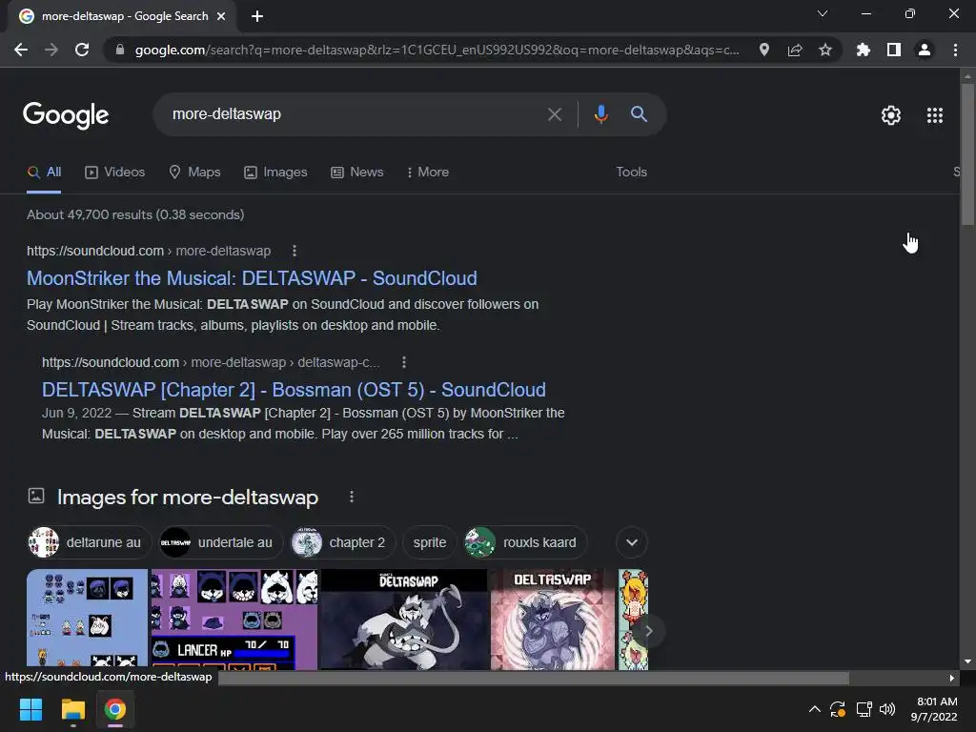
Task: Open File Explorer from taskbar
Action: (x=72, y=709)
